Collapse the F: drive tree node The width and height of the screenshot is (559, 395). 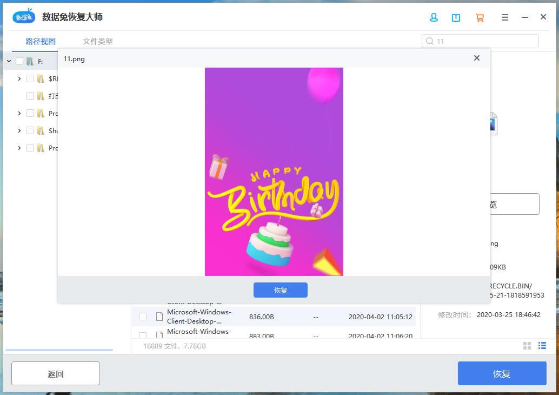pyautogui.click(x=9, y=61)
